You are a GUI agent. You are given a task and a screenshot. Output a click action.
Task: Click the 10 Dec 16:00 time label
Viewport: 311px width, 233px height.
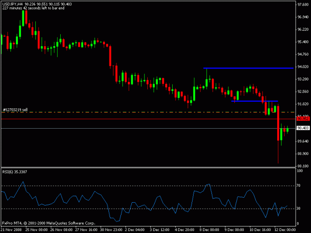tap(260, 230)
